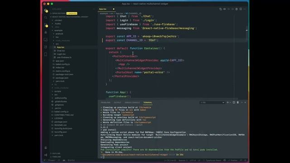Open tsconfig.build.json in file tree
290x163 pixels.
(x=63, y=129)
